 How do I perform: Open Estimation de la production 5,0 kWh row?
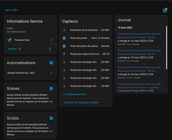(86, 30)
